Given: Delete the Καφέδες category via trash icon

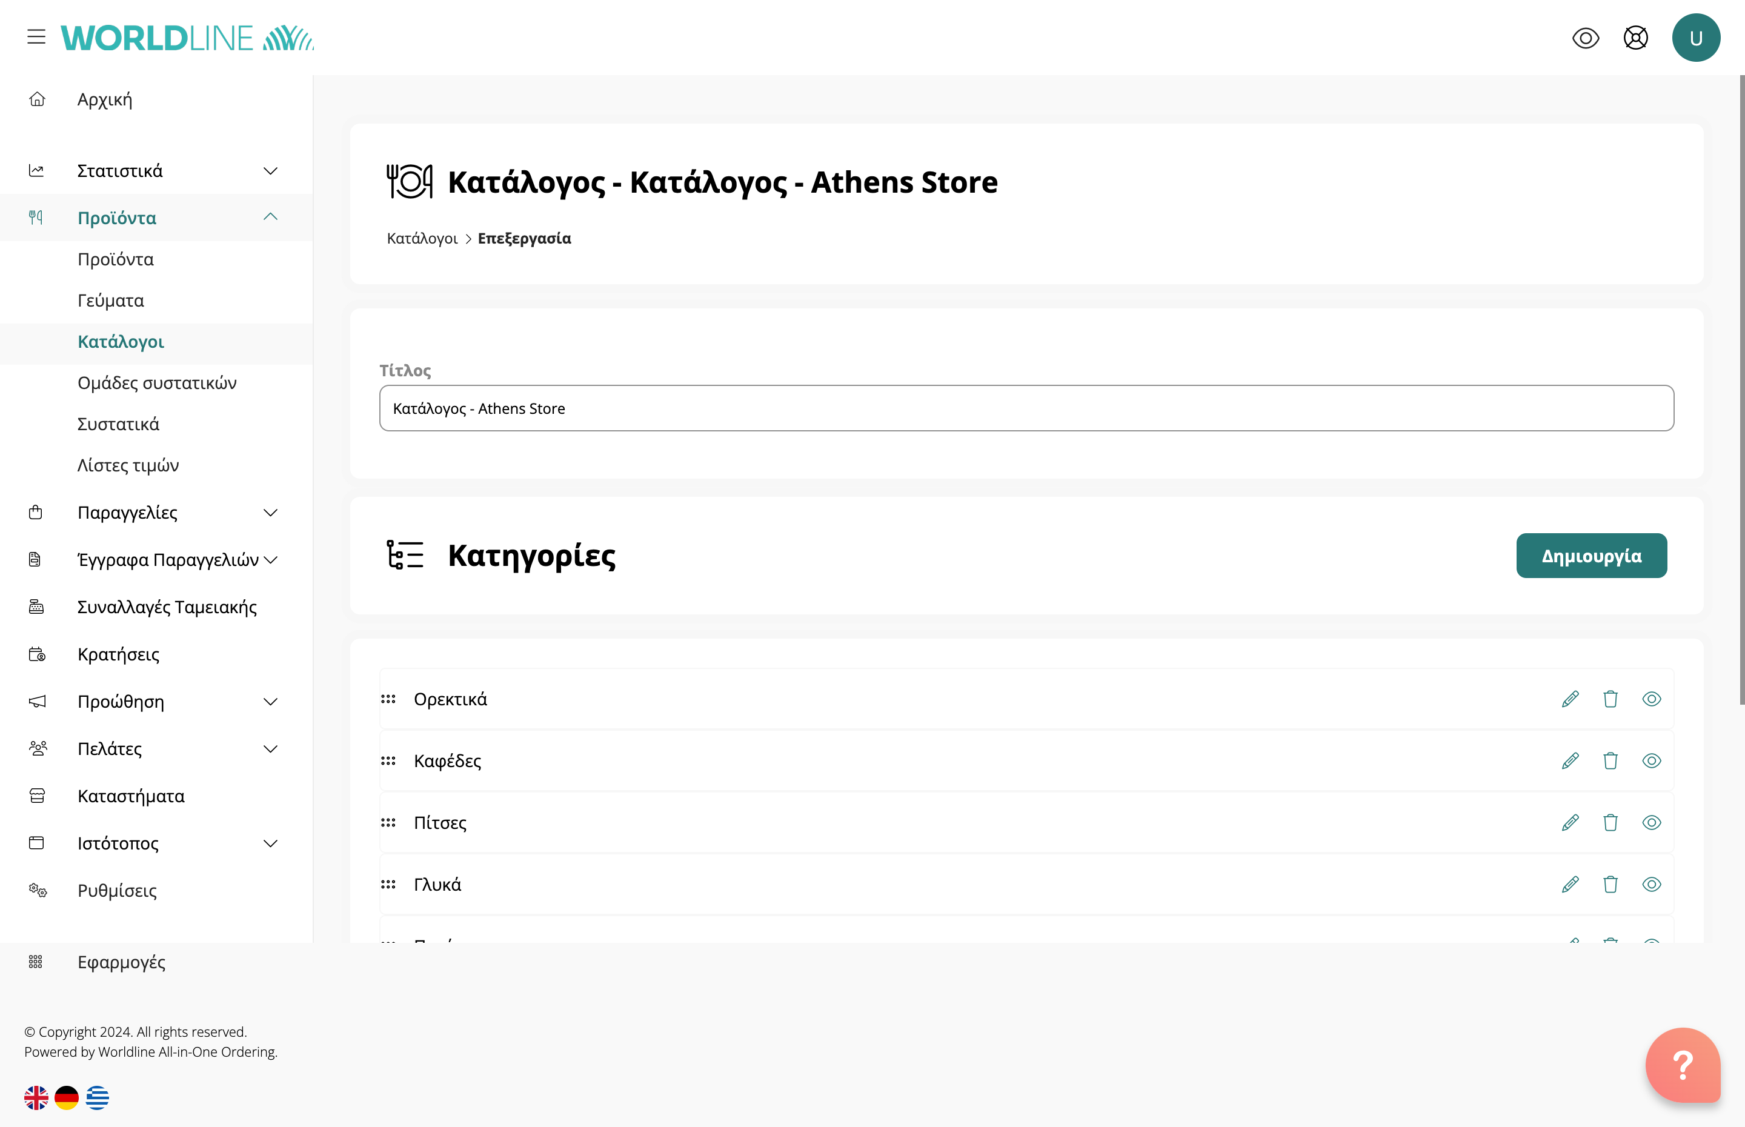Looking at the screenshot, I should point(1610,761).
